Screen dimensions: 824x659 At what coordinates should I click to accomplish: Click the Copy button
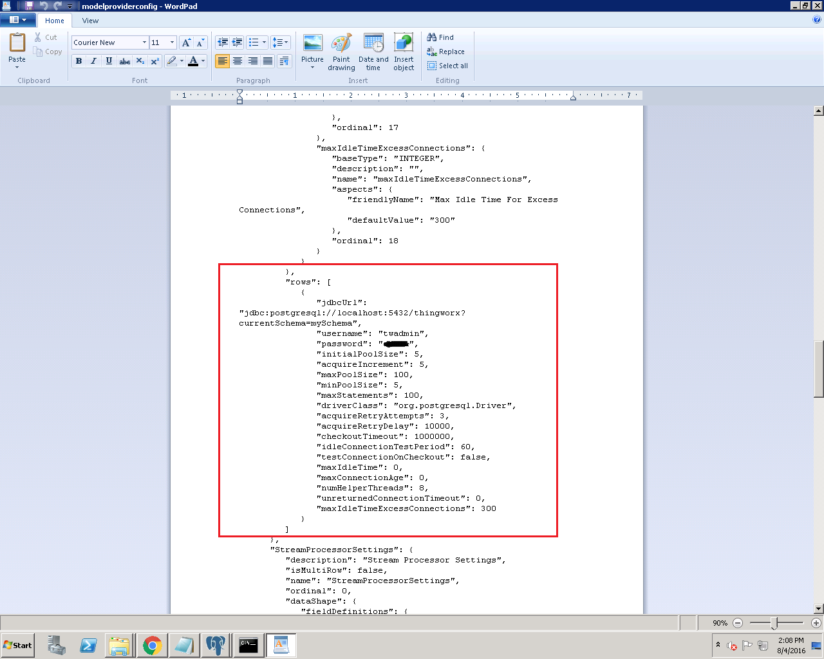[x=48, y=51]
